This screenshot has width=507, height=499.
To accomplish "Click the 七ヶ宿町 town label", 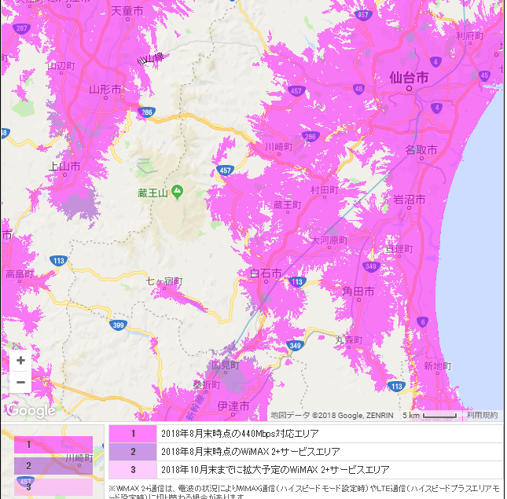I will (x=164, y=281).
